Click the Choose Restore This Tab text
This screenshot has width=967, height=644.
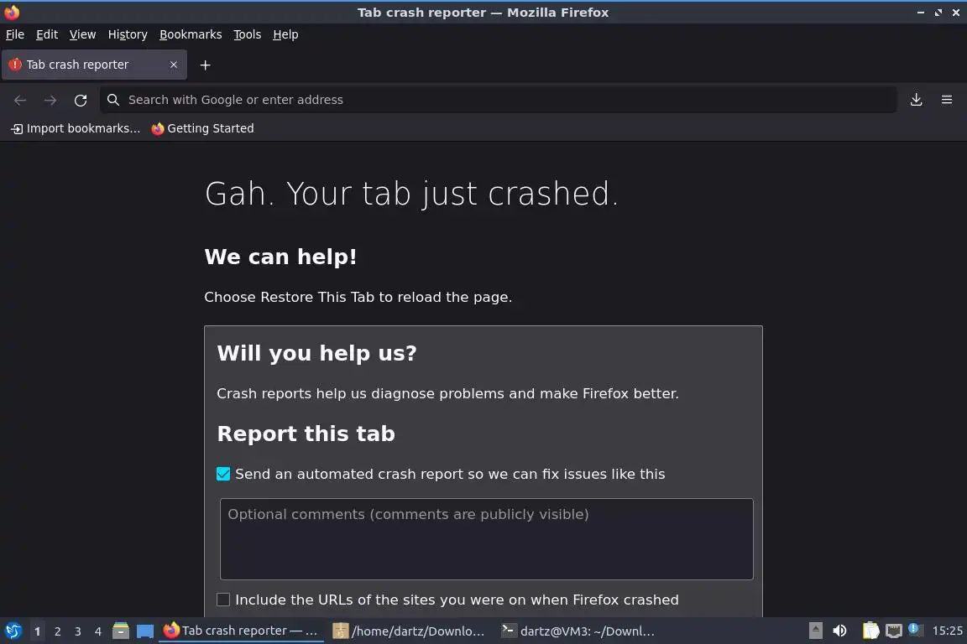point(358,297)
